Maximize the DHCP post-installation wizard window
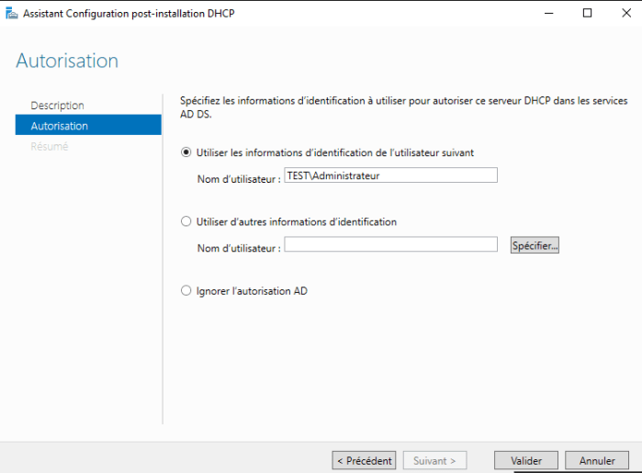The width and height of the screenshot is (642, 473). 587,14
